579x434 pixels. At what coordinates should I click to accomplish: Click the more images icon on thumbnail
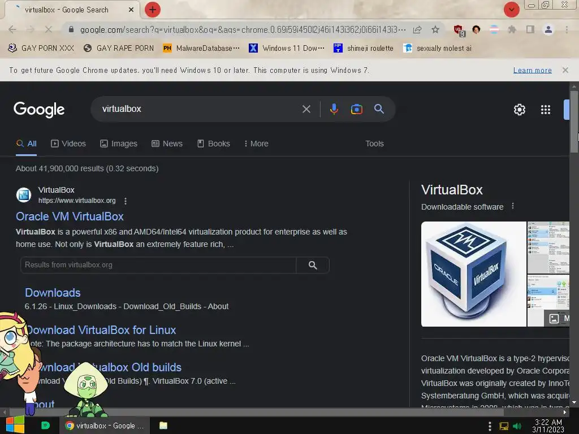coord(554,319)
